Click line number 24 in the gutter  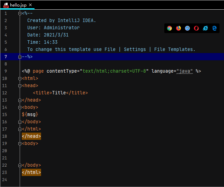coord(4,180)
